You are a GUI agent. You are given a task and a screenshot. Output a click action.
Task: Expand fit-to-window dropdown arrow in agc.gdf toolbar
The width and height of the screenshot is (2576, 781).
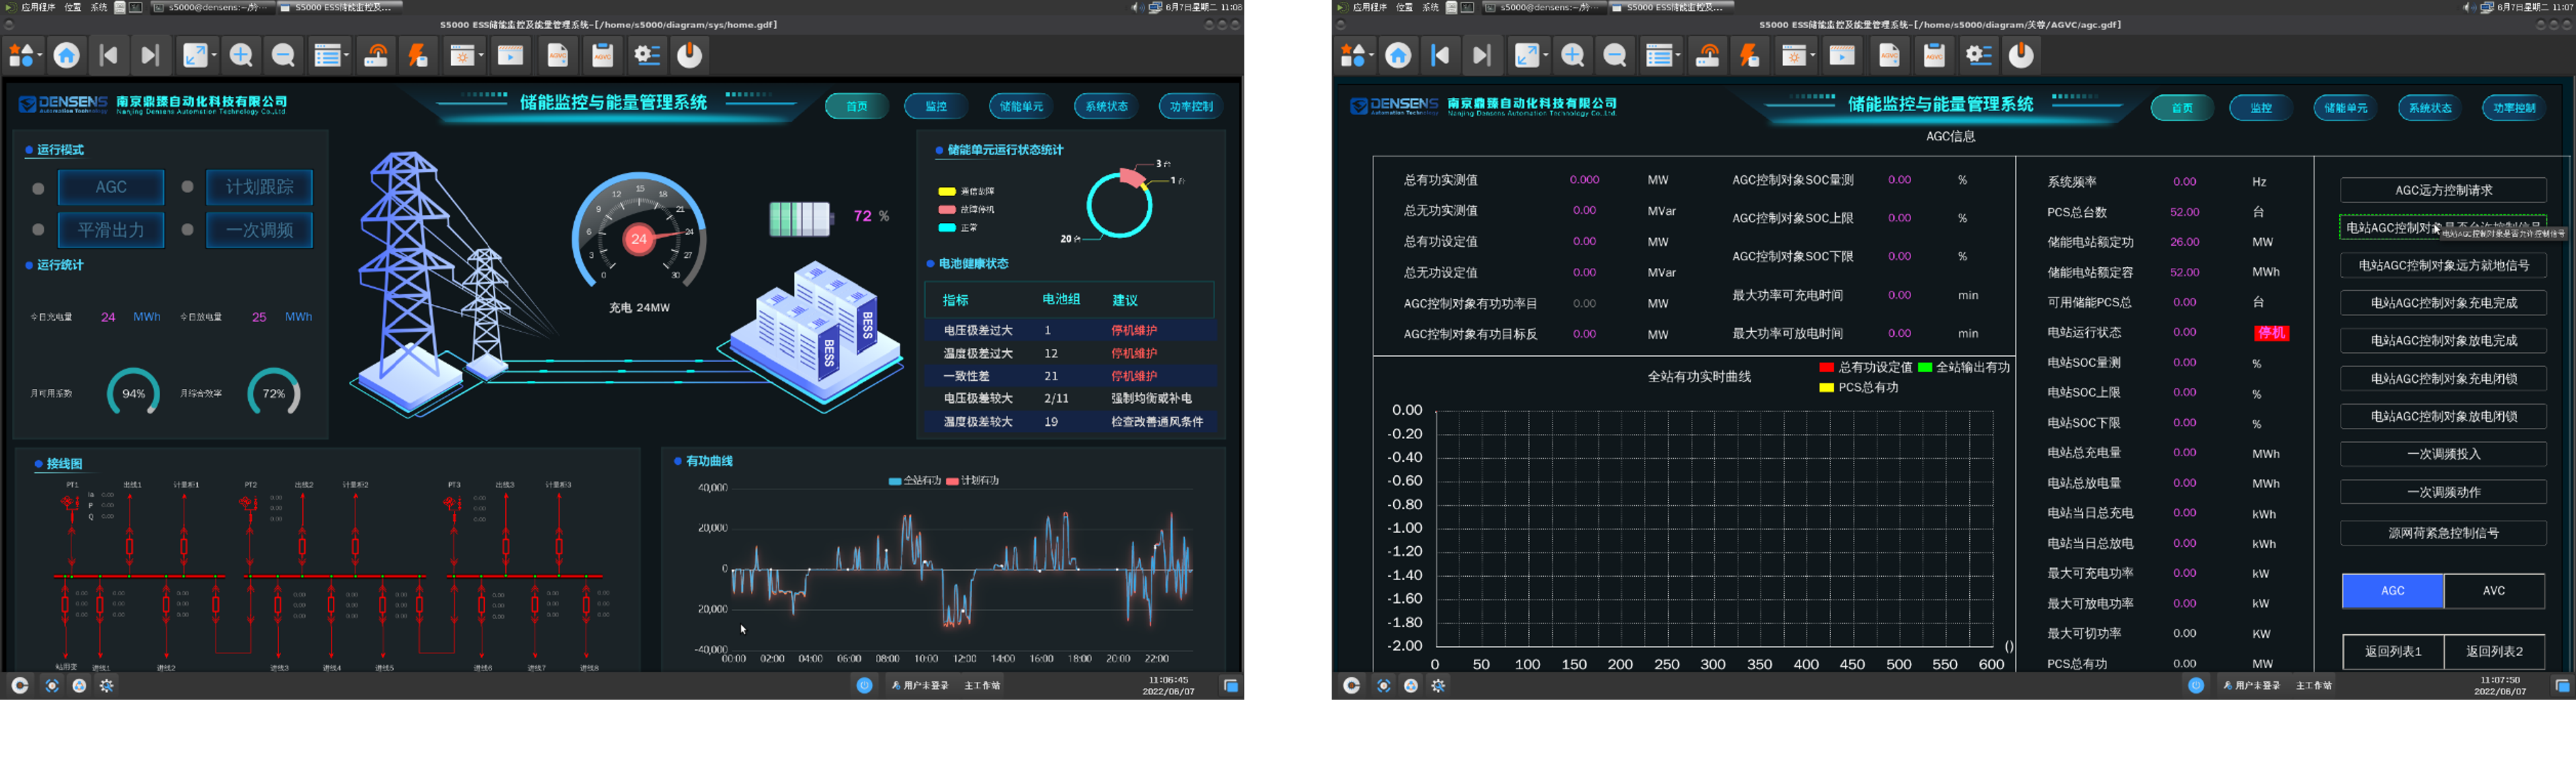pos(1545,56)
